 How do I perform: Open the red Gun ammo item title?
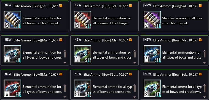click(x=101, y=6)
